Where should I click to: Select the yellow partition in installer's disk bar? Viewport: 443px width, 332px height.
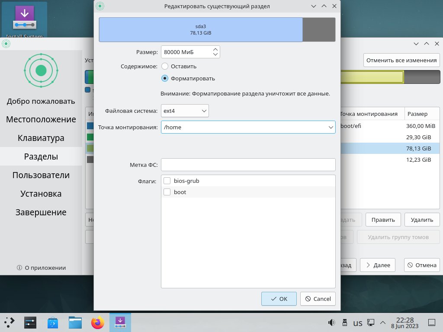coord(372,77)
